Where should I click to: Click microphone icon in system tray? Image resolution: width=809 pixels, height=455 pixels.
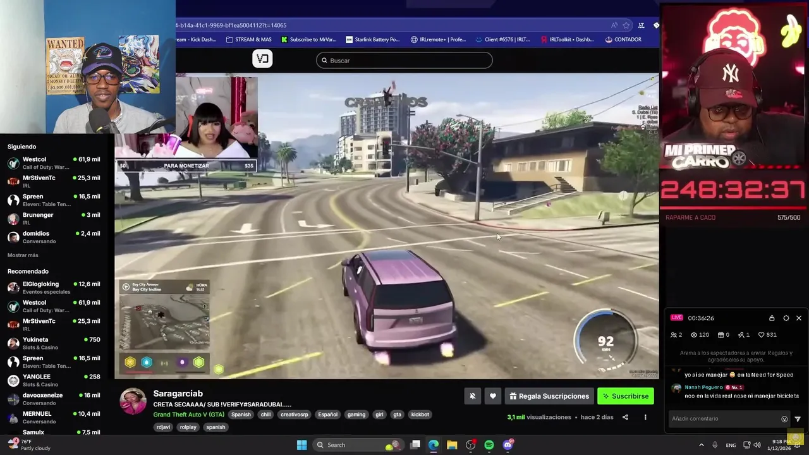point(715,445)
